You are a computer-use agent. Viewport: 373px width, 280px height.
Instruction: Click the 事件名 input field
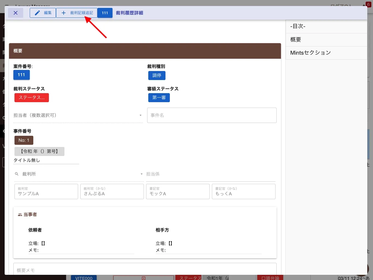pos(212,115)
